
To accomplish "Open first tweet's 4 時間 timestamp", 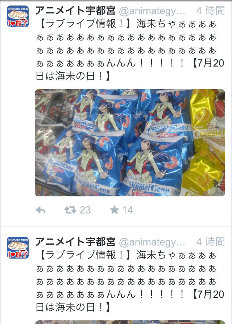I will [x=210, y=11].
